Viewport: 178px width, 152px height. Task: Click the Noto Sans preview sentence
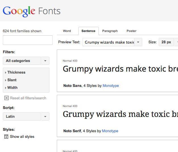pos(120,69)
